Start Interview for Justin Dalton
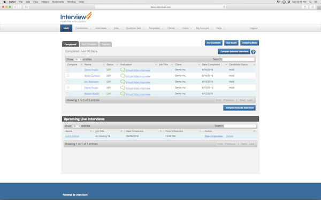Screen dimensions: 321x200 point(213,136)
